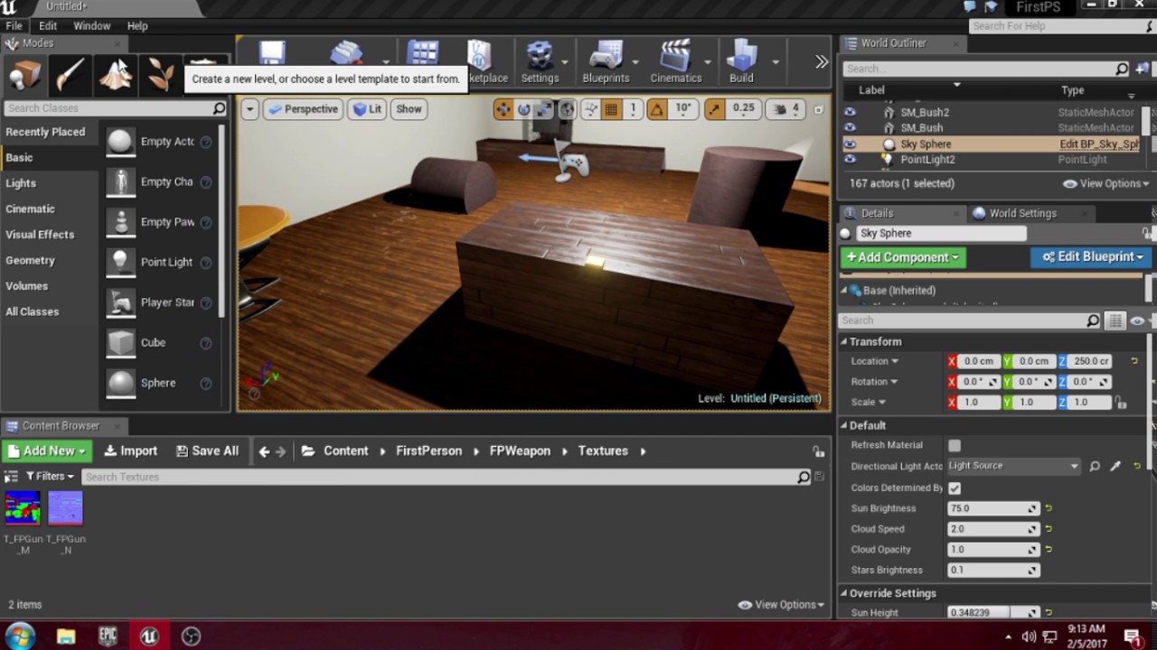Open the File menu
1157x650 pixels.
[x=14, y=26]
